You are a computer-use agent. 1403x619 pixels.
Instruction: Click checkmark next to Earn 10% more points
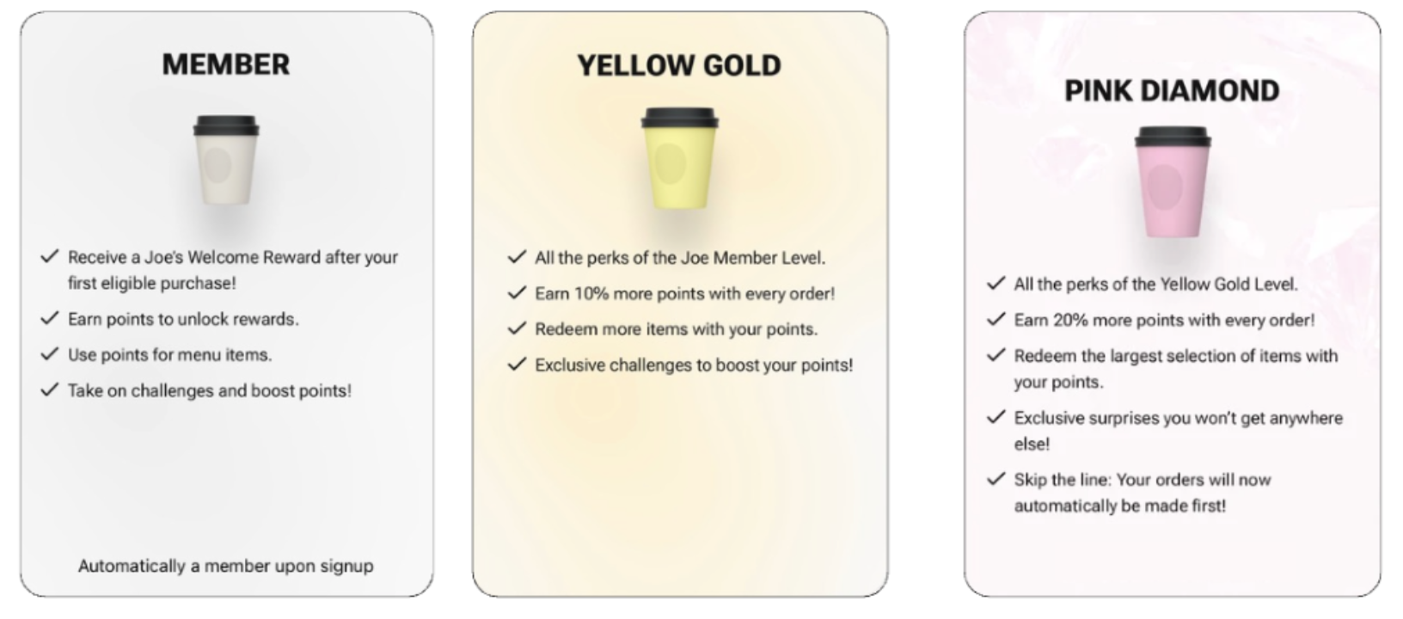click(x=517, y=293)
